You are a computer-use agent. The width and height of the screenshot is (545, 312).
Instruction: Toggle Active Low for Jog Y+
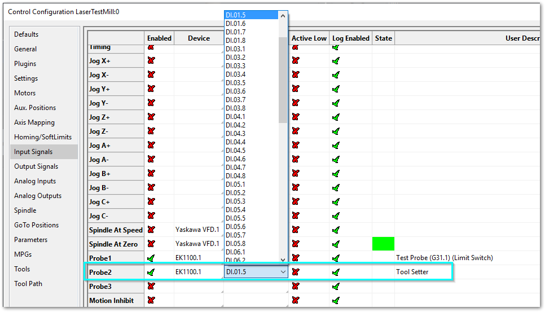pos(295,89)
